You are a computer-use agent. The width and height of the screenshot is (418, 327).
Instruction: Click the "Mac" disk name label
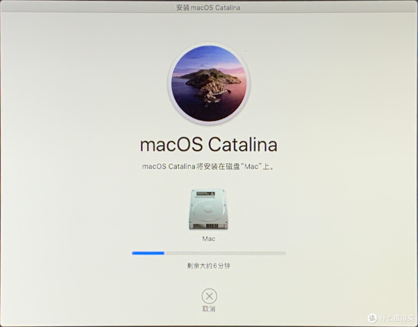(209, 239)
